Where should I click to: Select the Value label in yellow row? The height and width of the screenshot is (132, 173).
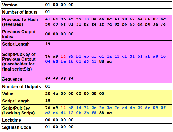point(8,94)
